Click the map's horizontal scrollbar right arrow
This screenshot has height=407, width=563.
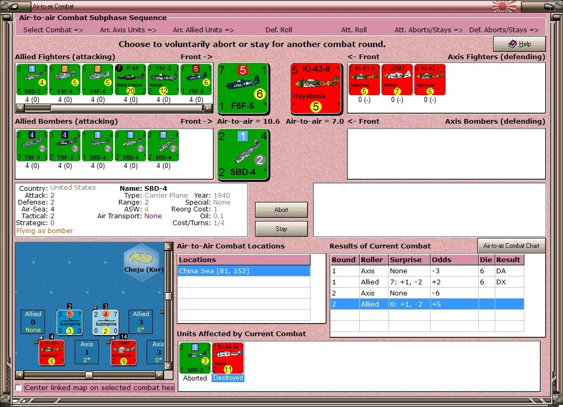[160, 375]
